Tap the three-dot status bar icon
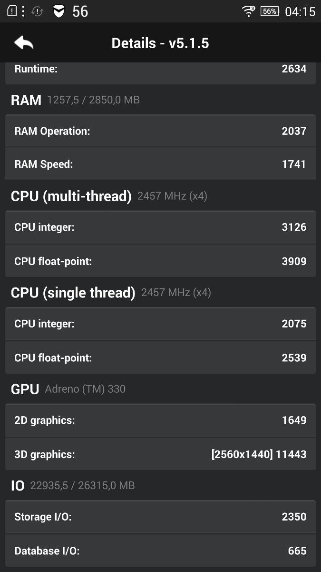The image size is (321, 572). [23, 11]
